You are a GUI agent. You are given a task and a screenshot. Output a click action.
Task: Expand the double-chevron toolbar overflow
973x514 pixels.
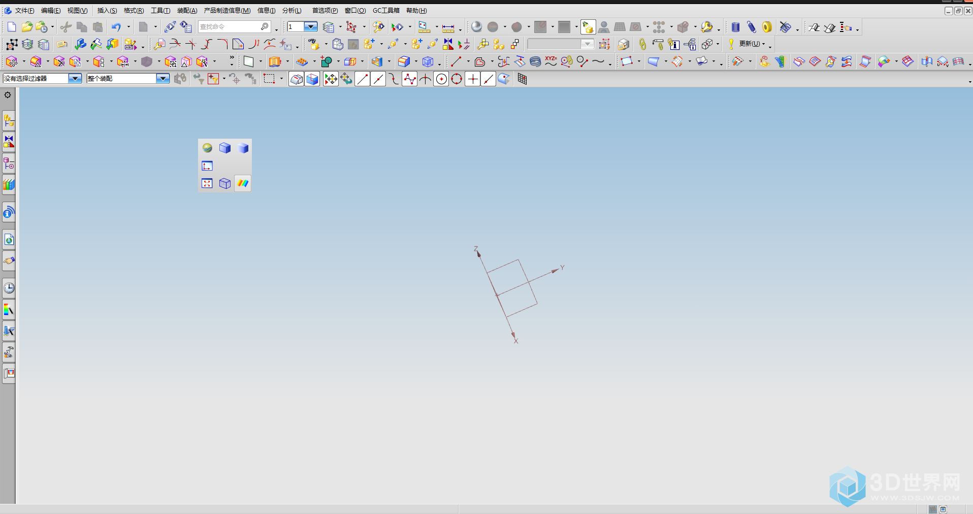click(232, 58)
